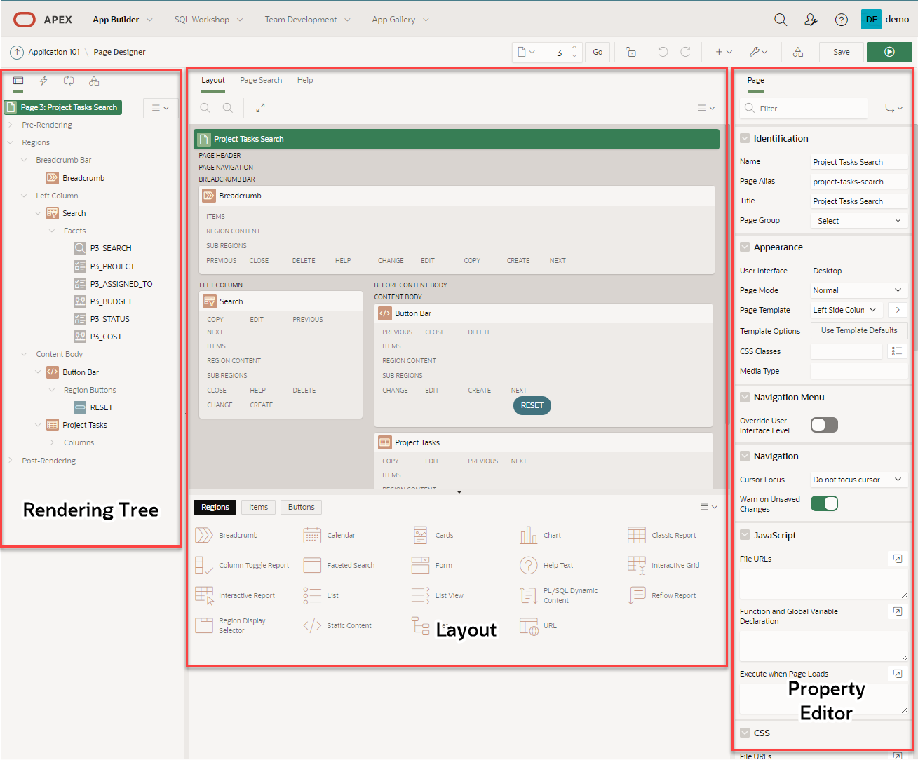Viewport: 918px width, 760px height.
Task: Open the Page Template dropdown
Action: [847, 310]
